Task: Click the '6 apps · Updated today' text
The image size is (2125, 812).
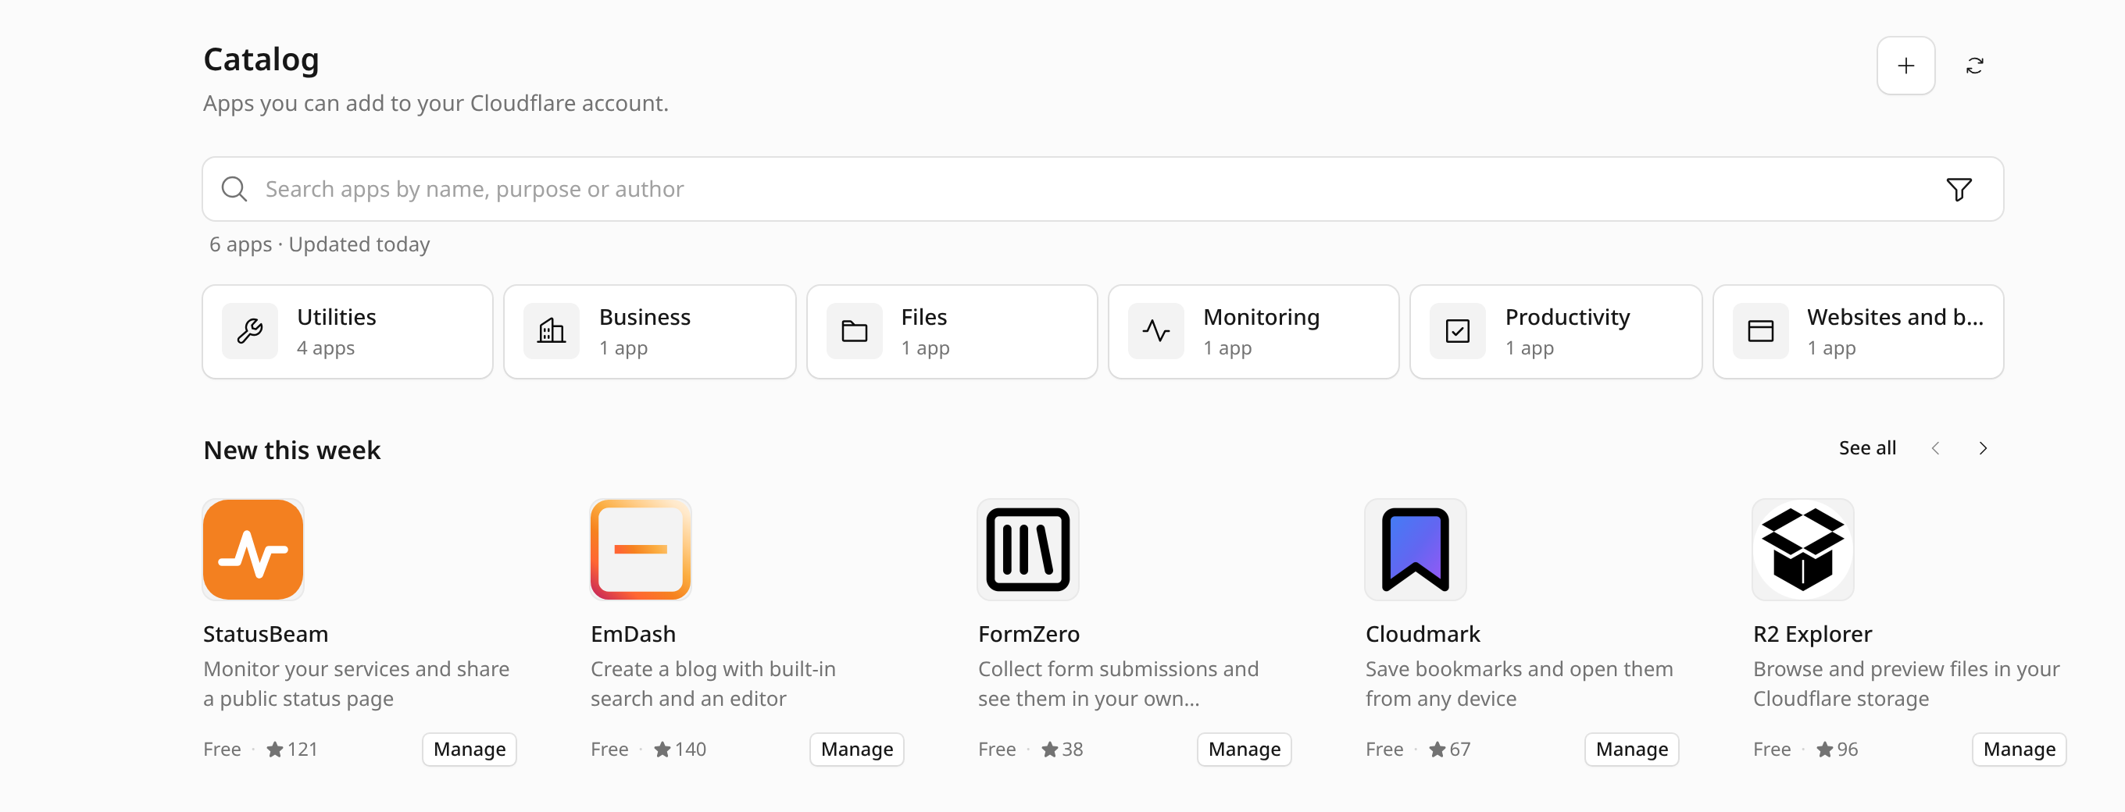Action: (x=320, y=245)
